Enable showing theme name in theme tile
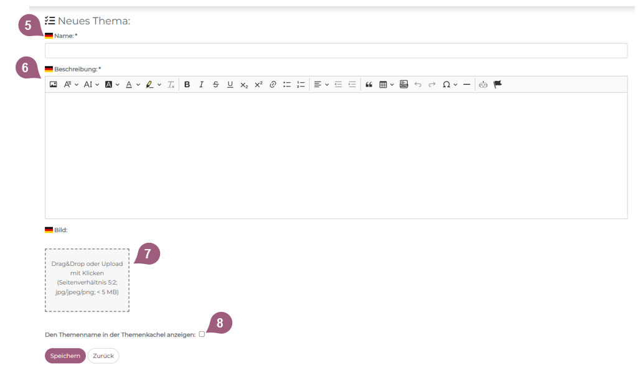 click(x=202, y=334)
